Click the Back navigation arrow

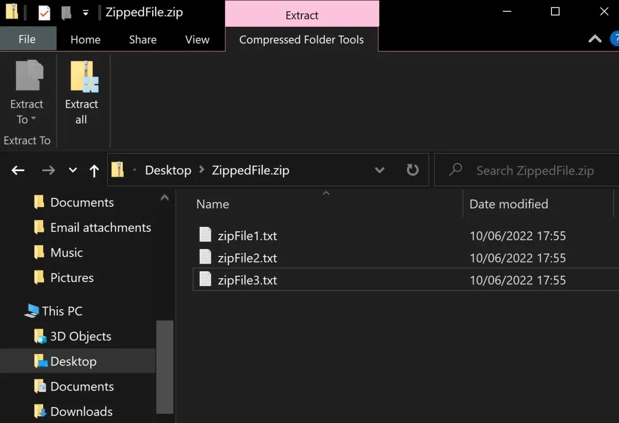18,171
